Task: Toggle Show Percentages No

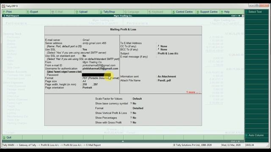Action: point(134,118)
